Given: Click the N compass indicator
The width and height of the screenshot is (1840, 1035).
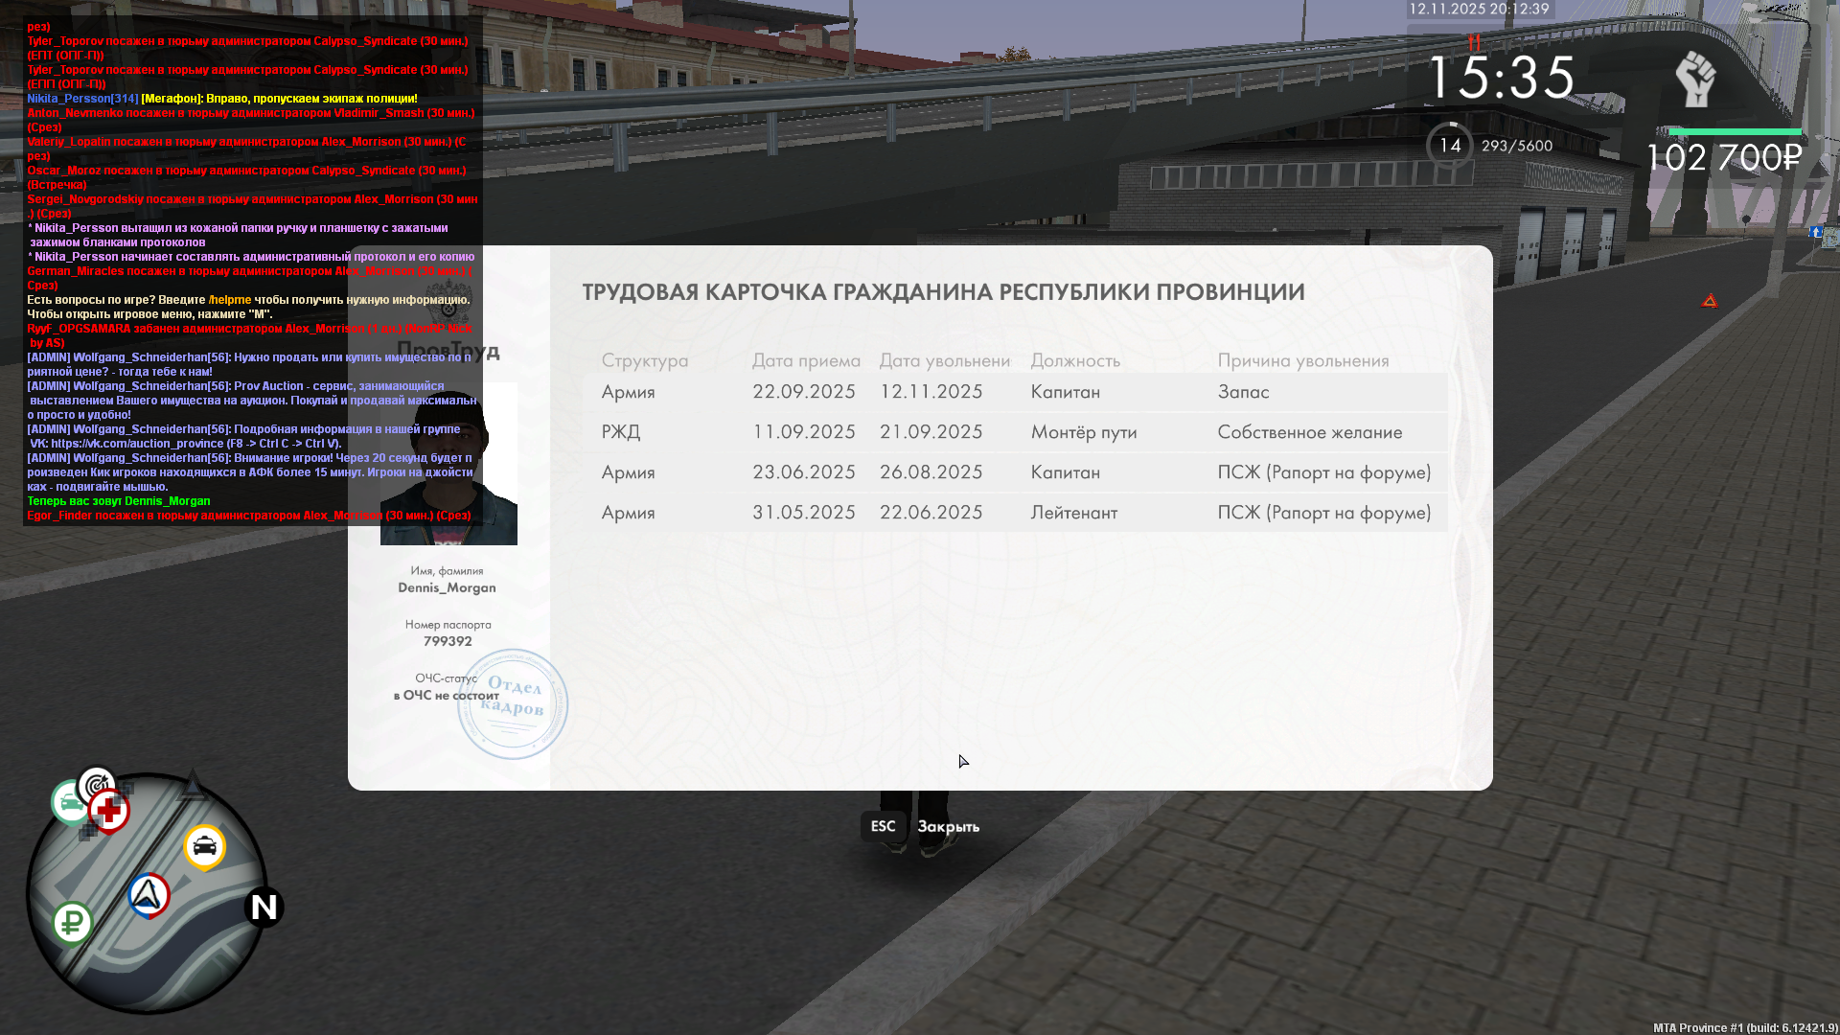Looking at the screenshot, I should pos(264,907).
